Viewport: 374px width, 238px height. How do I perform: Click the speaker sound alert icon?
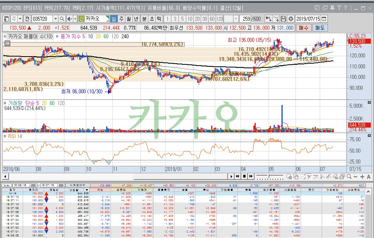point(69,19)
